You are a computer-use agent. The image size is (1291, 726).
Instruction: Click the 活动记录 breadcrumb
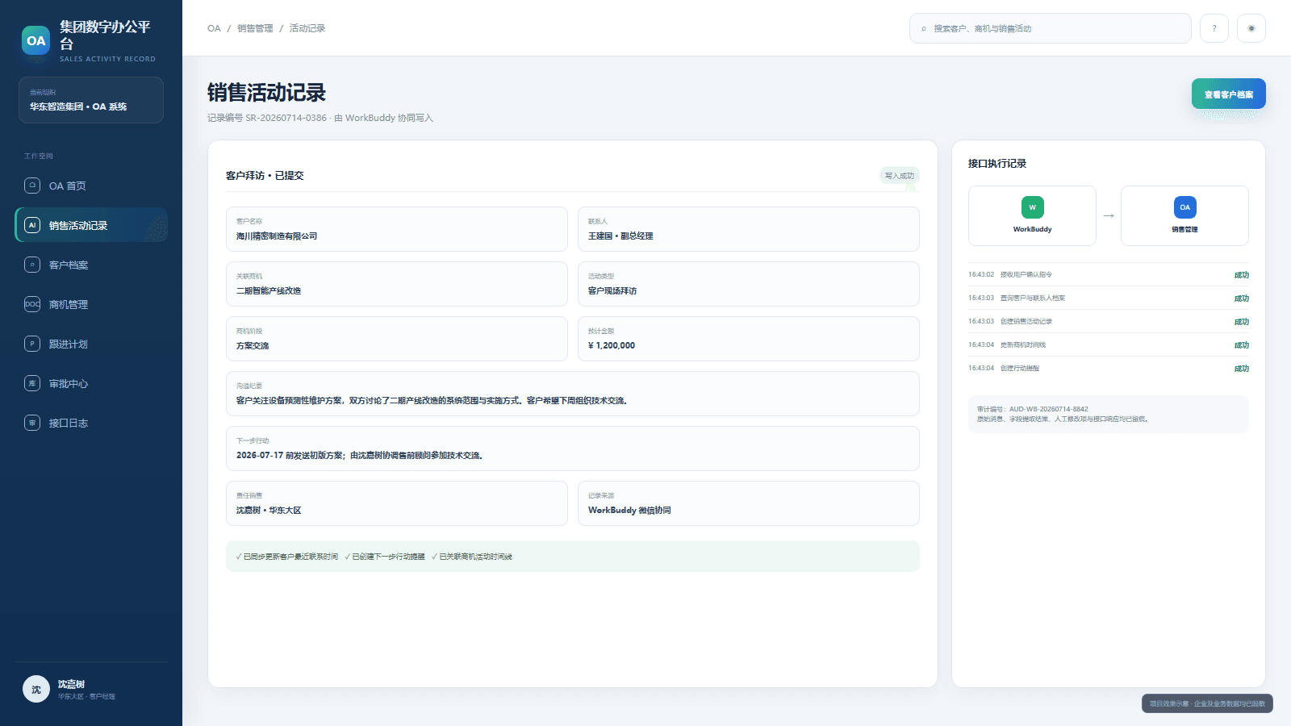(307, 28)
